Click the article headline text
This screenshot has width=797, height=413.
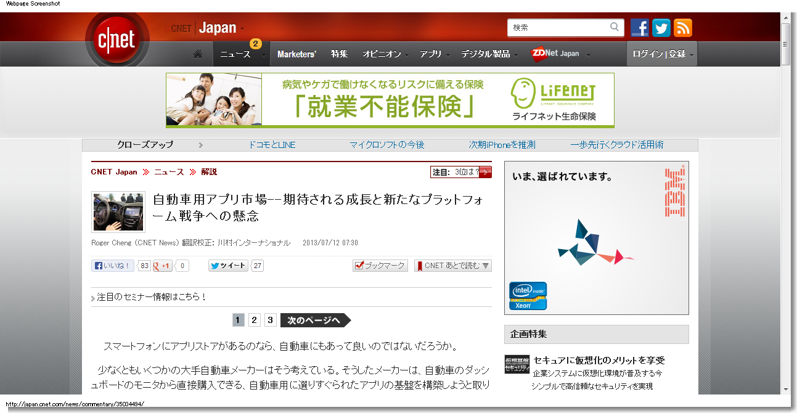[318, 208]
